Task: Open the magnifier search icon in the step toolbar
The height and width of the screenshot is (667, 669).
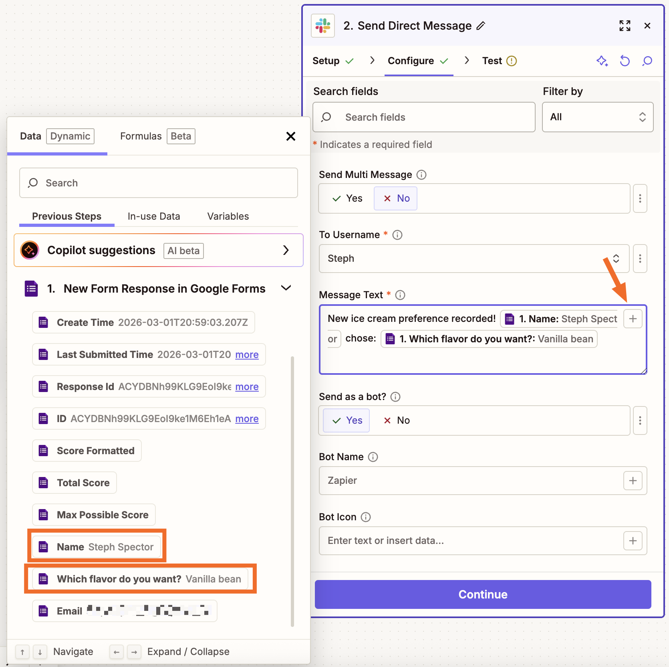Action: (x=647, y=61)
